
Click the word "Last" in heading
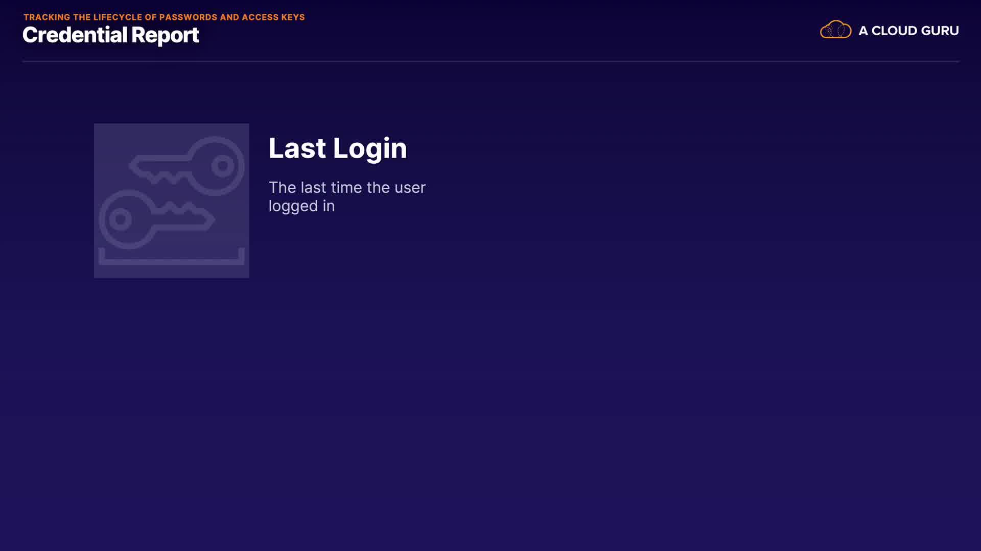click(297, 148)
